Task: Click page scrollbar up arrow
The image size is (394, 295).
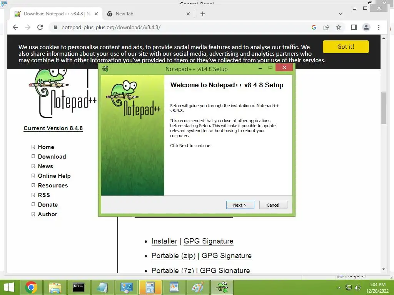Action: click(x=384, y=38)
